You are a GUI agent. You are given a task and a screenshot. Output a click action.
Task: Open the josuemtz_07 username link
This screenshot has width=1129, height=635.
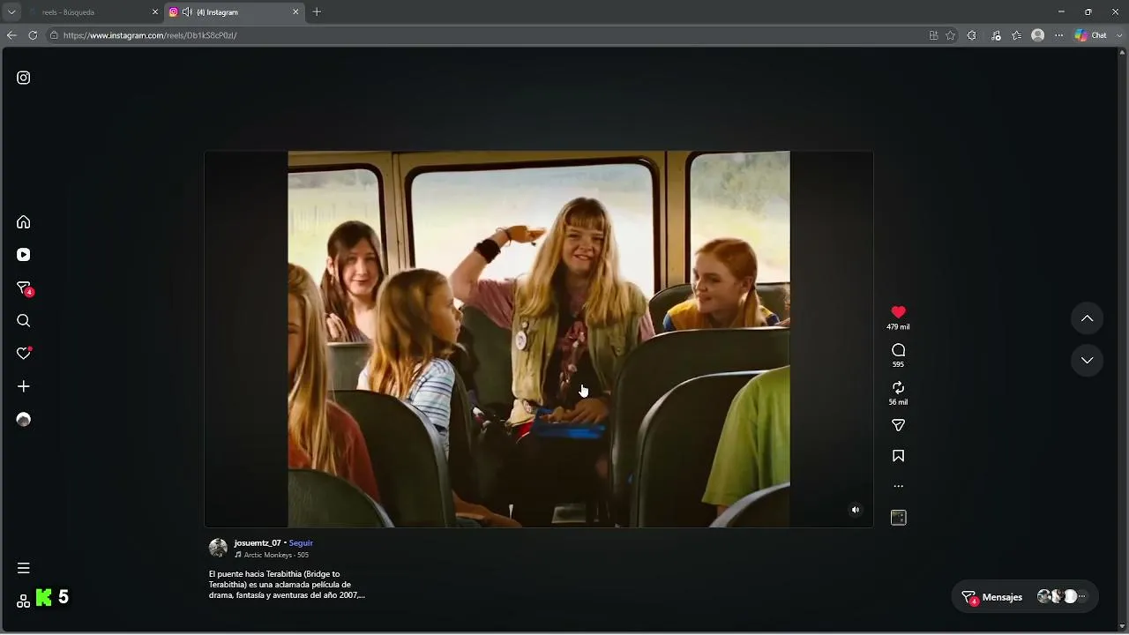[258, 543]
